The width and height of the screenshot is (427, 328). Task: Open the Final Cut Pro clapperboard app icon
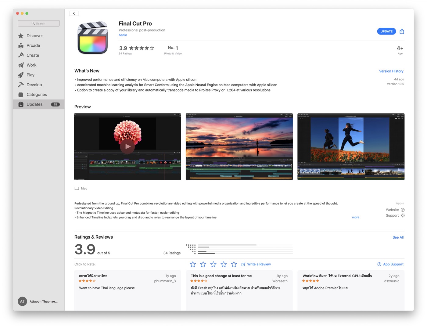pos(93,38)
